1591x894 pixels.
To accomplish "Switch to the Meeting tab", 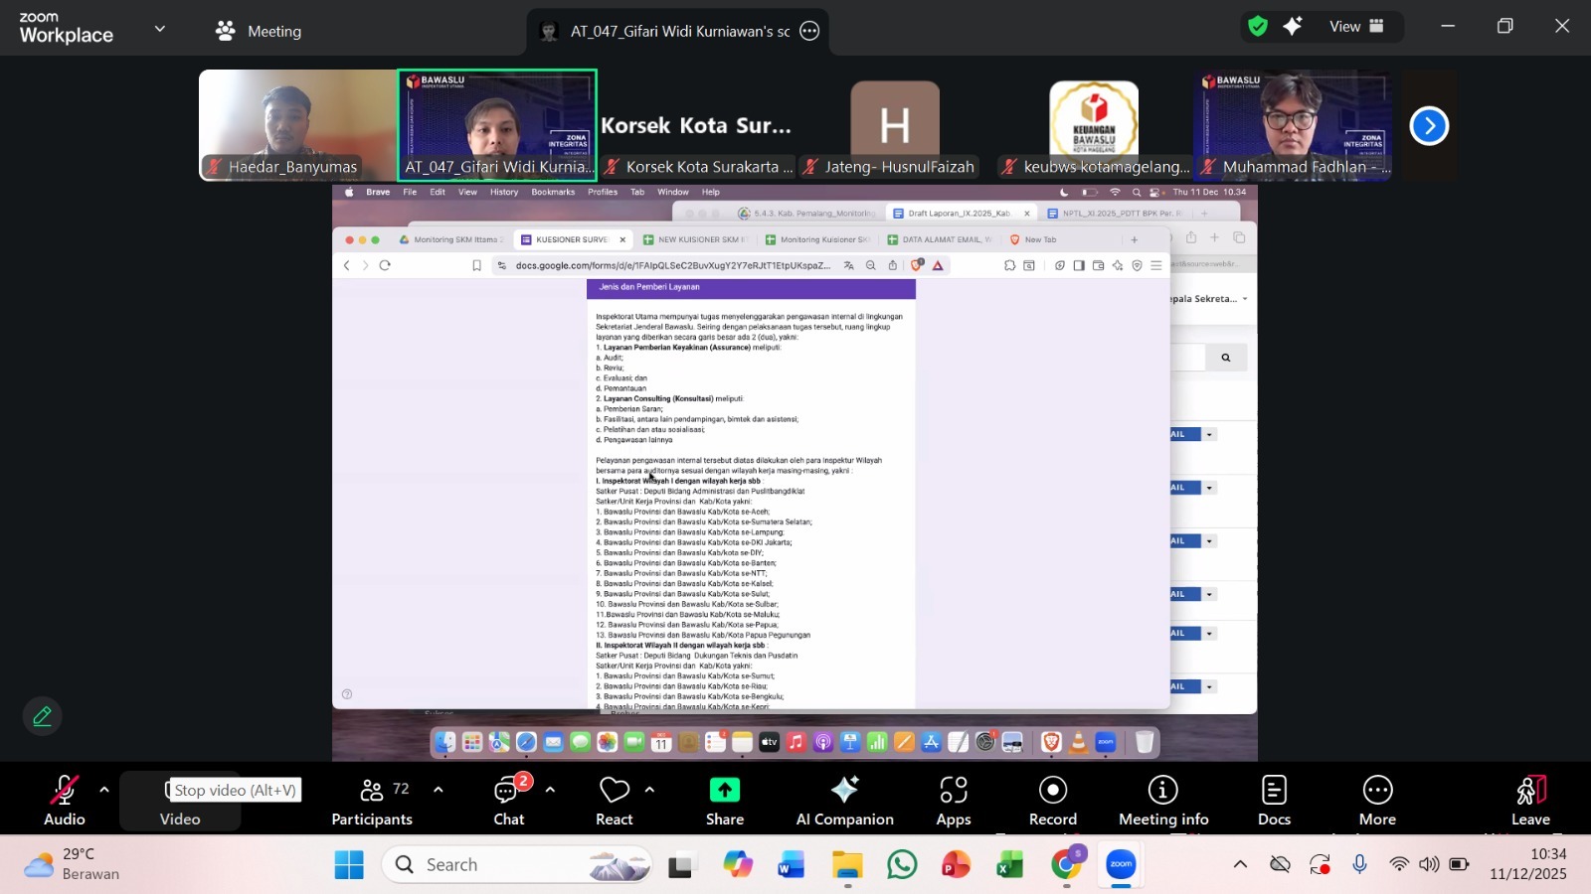I will 259,31.
